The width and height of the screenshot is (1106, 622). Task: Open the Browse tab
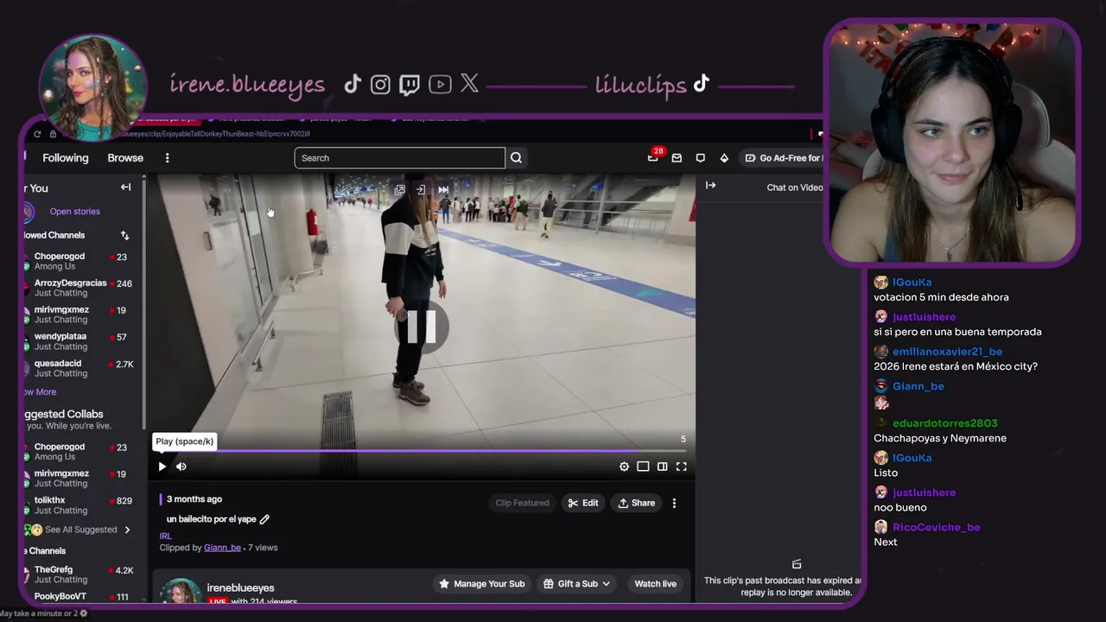pyautogui.click(x=125, y=158)
